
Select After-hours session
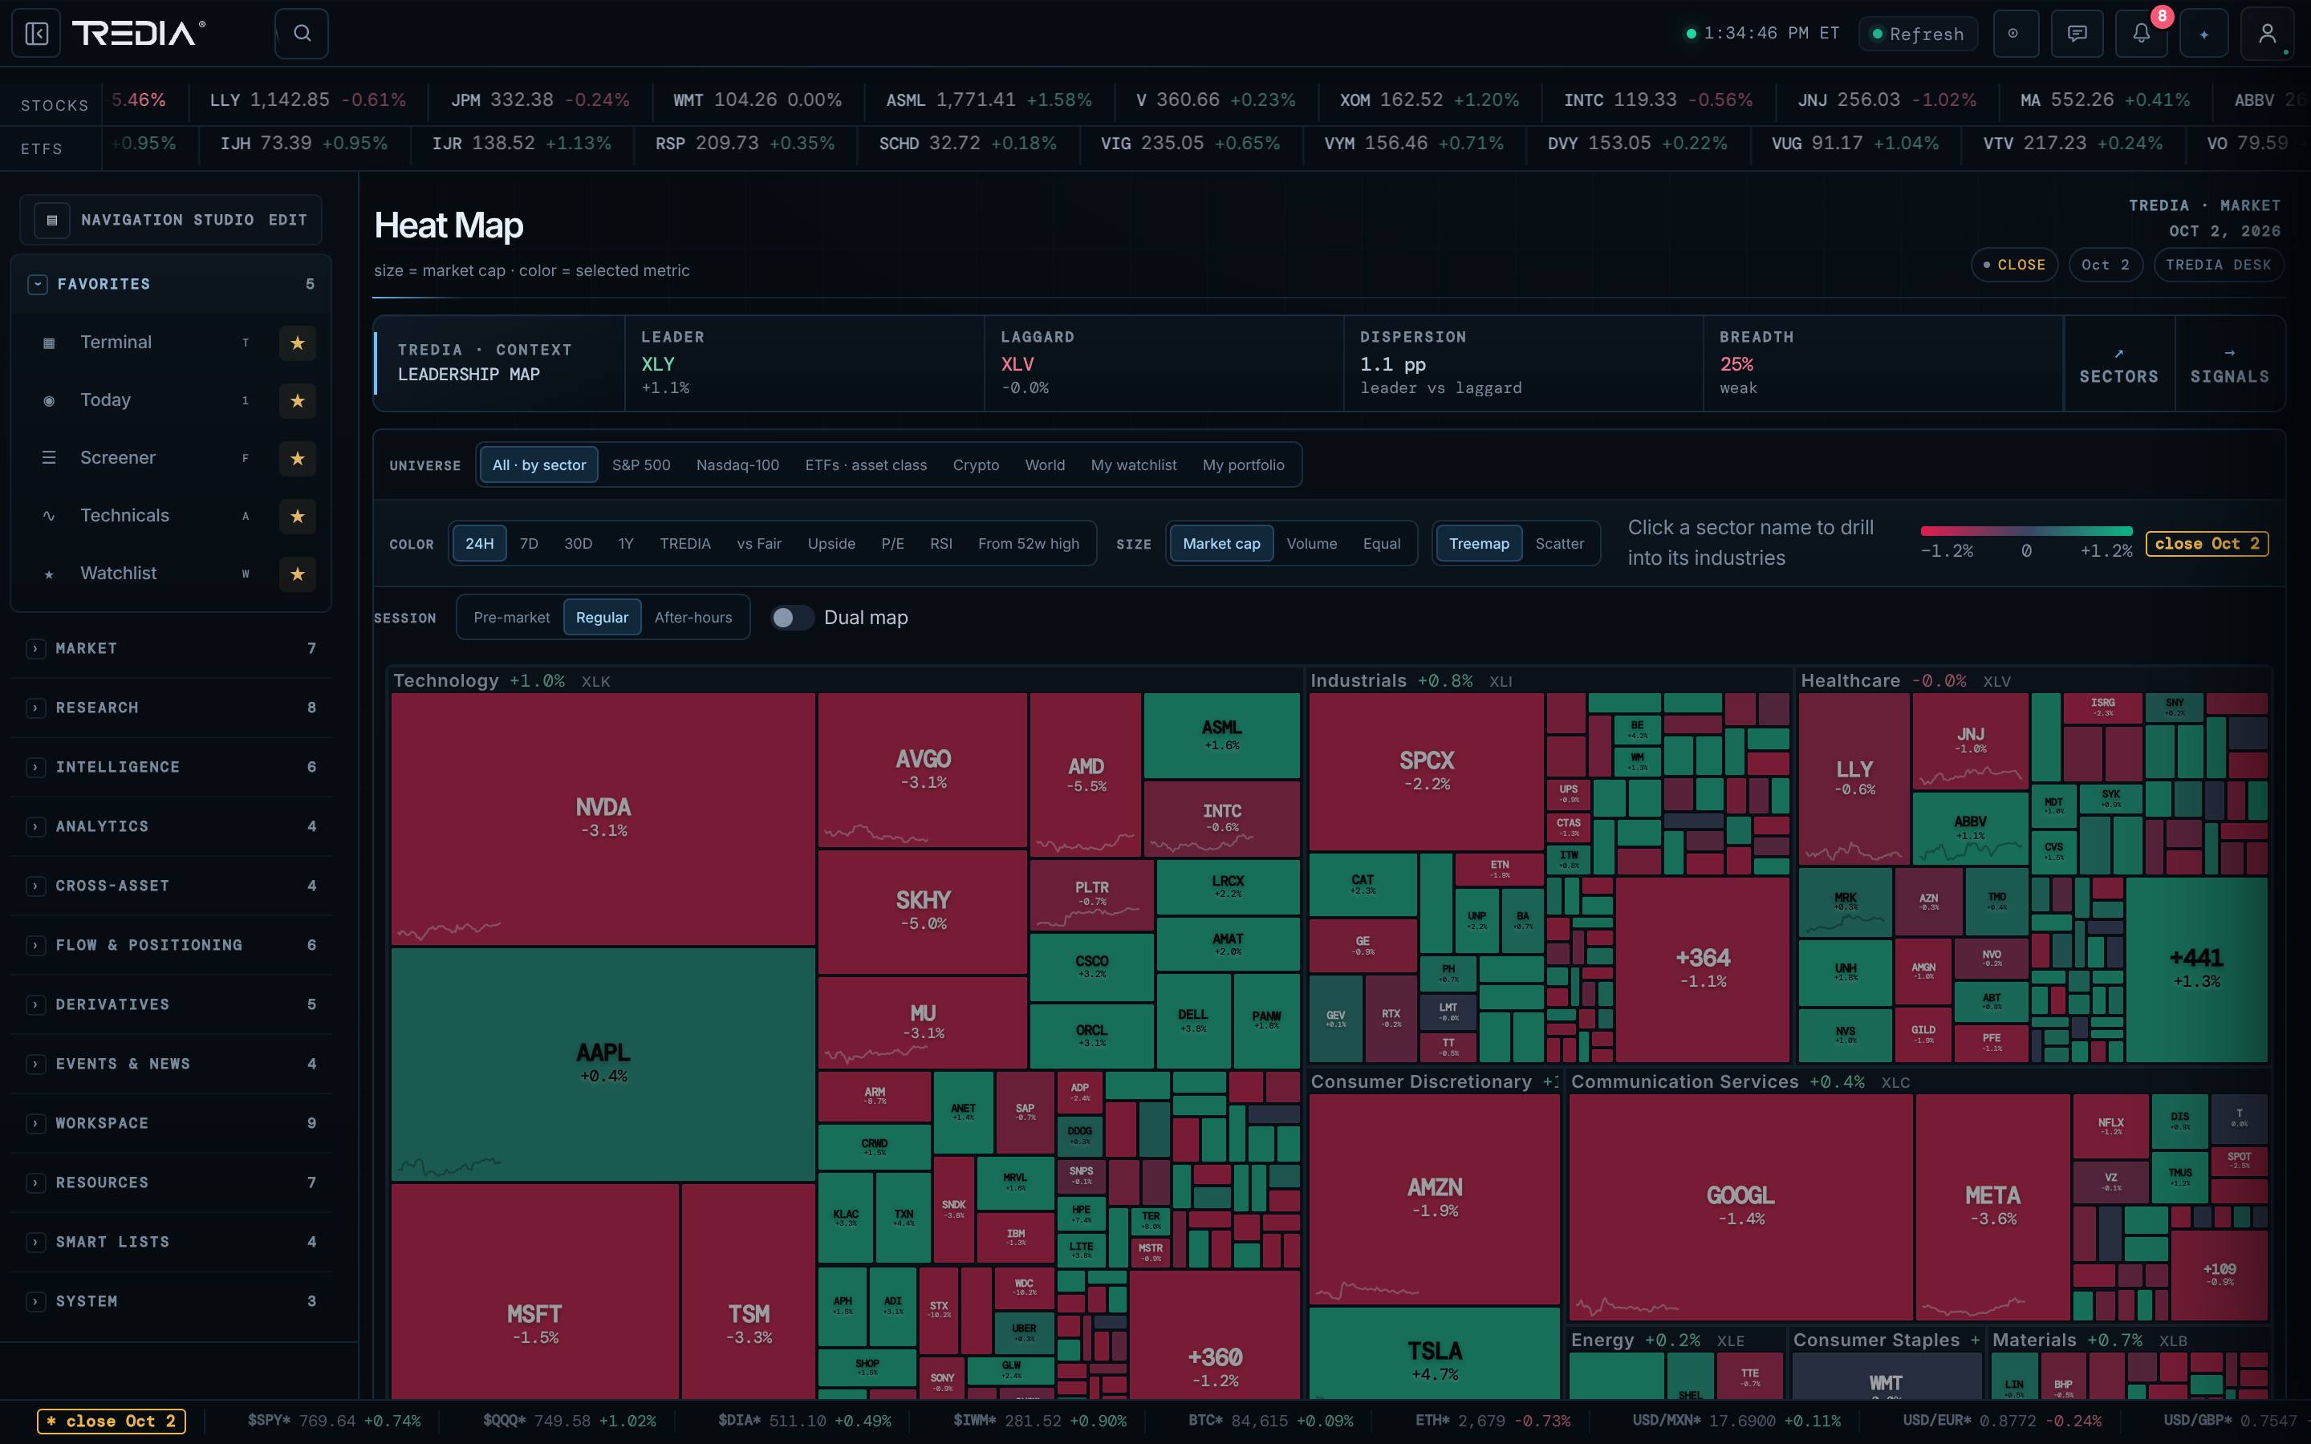tap(693, 618)
